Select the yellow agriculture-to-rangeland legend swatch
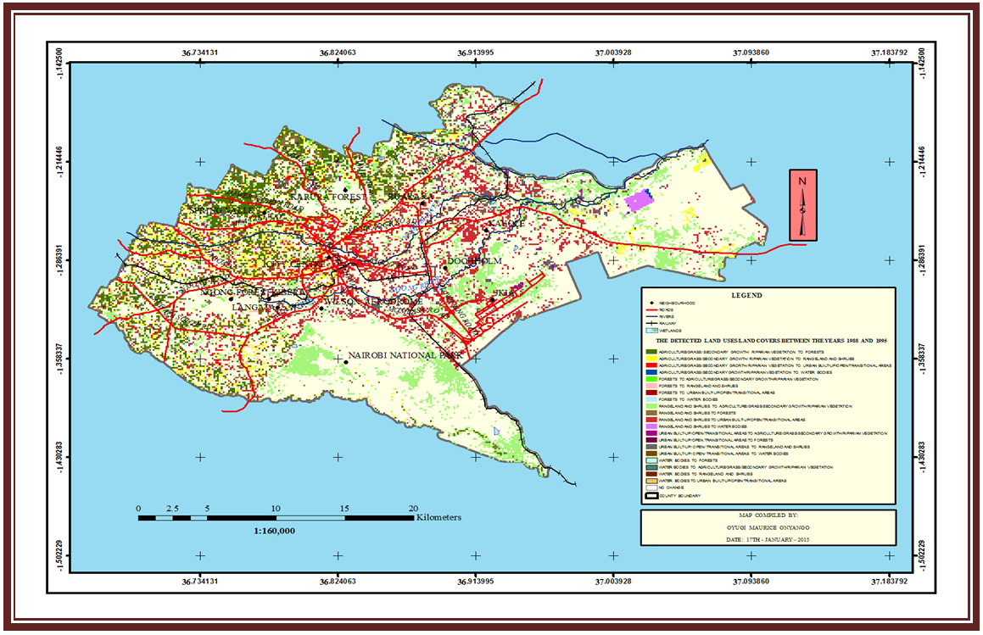The height and width of the screenshot is (635, 983). click(652, 359)
